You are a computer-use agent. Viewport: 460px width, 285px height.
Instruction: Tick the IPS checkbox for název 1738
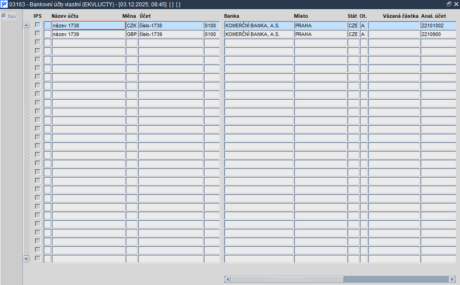pyautogui.click(x=37, y=25)
